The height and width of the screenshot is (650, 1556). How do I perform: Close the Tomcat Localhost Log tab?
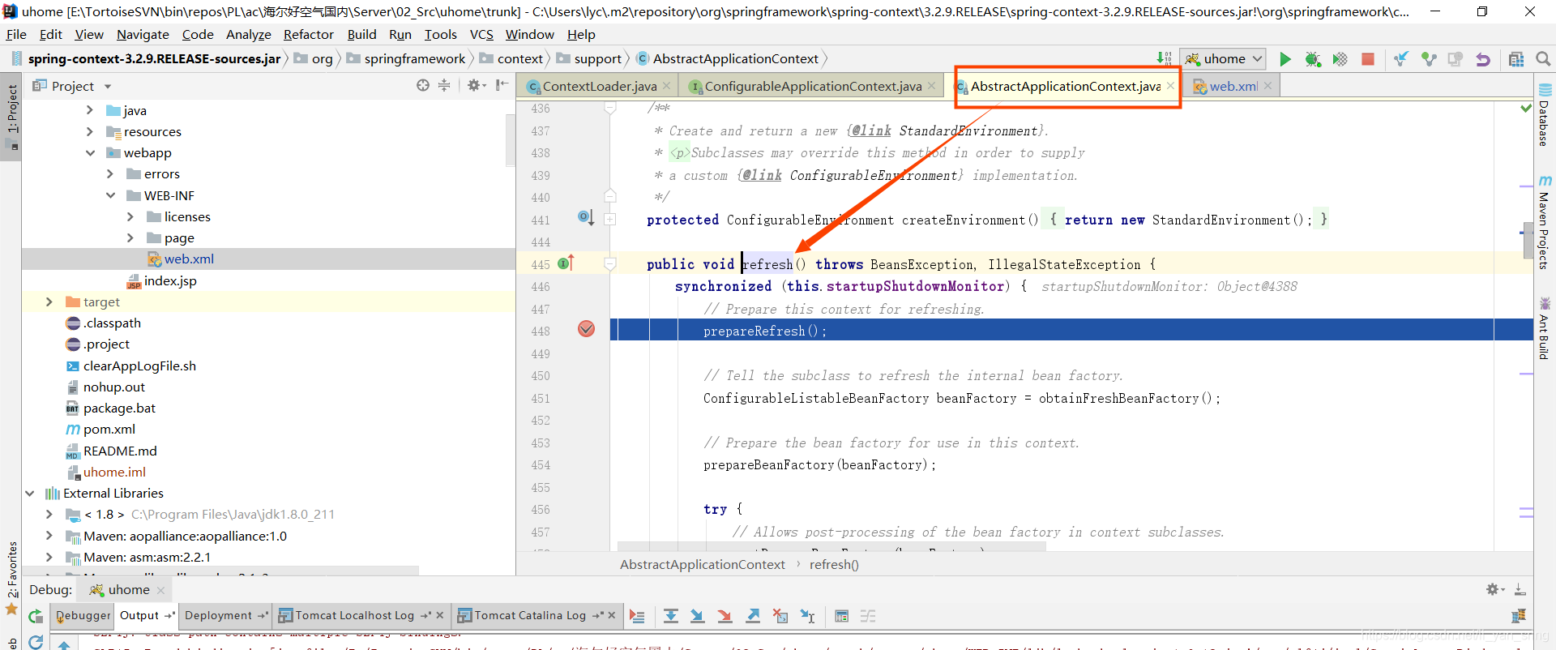tap(440, 615)
